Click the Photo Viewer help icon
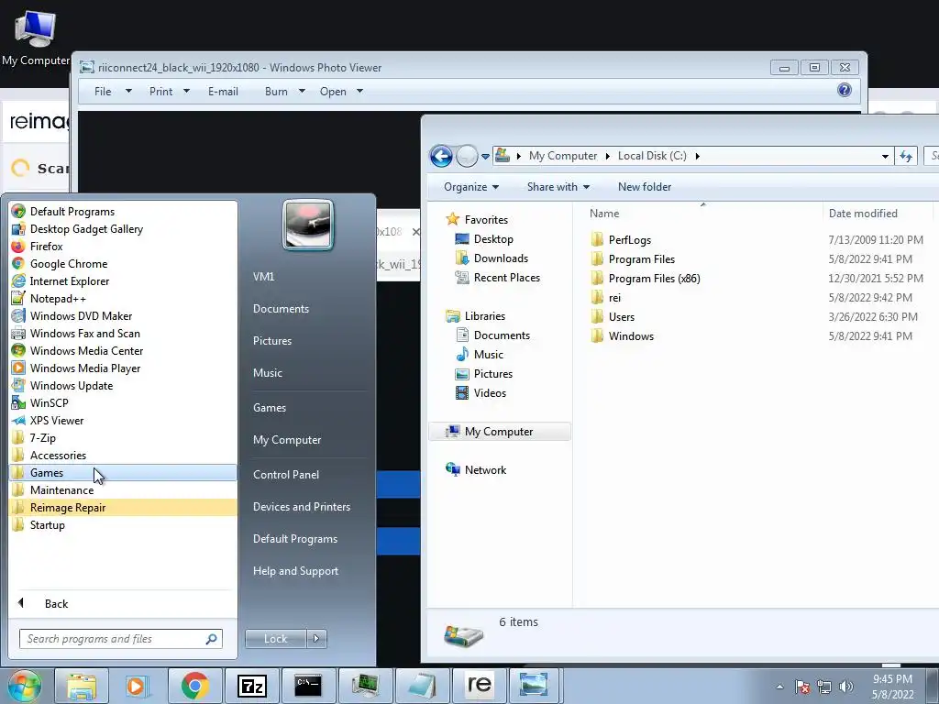The width and height of the screenshot is (939, 704). point(845,90)
